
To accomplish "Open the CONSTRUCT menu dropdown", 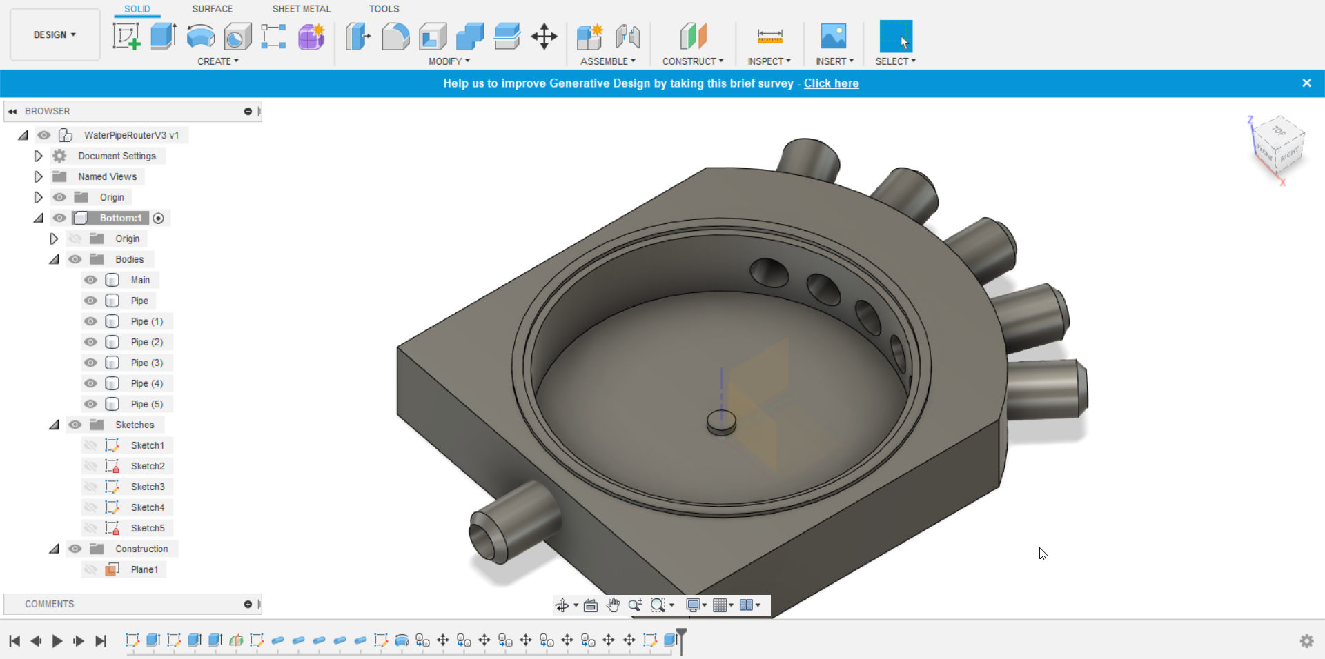I will tap(693, 61).
